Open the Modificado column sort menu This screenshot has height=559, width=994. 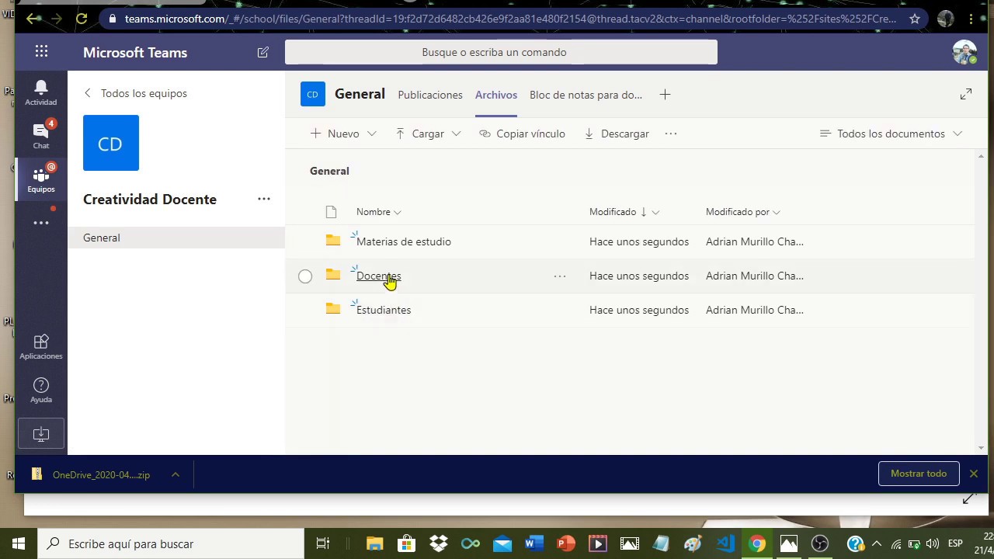(x=624, y=212)
